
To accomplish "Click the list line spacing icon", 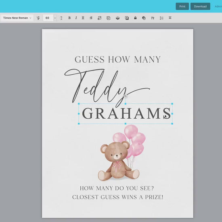I will coord(161,18).
